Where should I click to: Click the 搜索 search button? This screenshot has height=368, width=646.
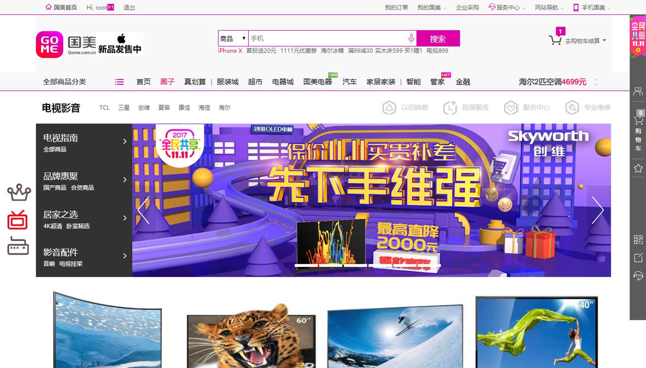(x=438, y=38)
